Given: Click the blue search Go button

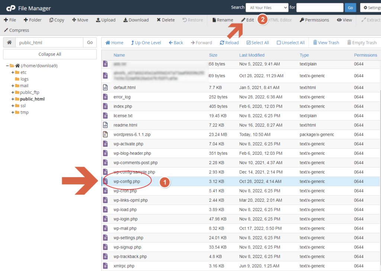Looking at the screenshot, I should point(350,7).
